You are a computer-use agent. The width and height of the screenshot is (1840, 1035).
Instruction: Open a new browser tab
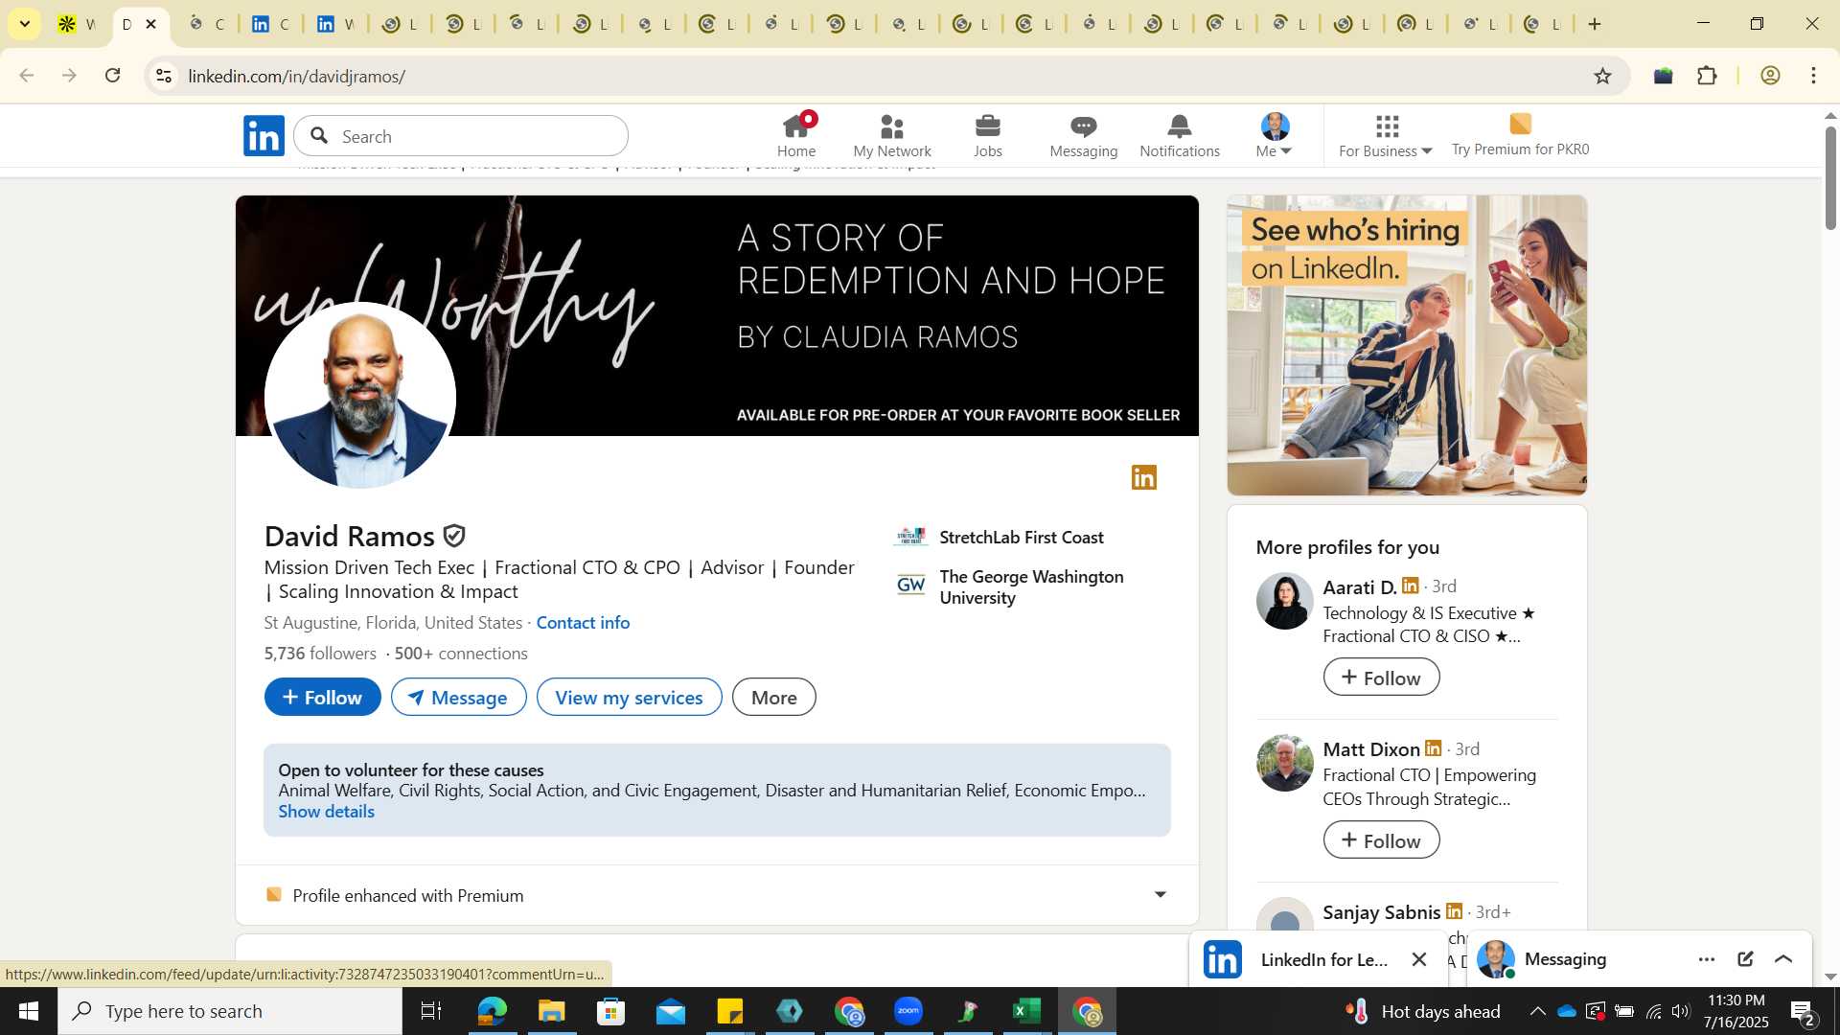(x=1595, y=24)
